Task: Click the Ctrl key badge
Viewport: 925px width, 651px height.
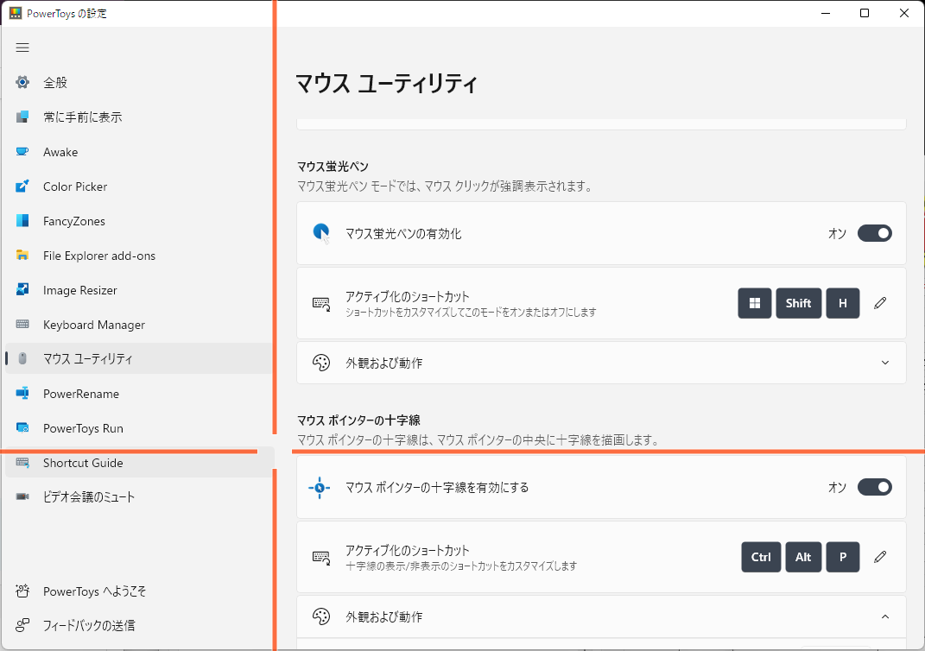Action: click(x=761, y=557)
